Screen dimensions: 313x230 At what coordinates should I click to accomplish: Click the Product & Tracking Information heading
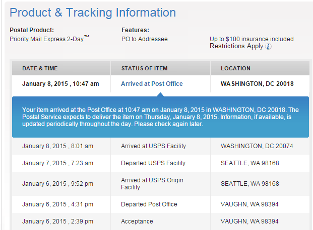(x=93, y=13)
